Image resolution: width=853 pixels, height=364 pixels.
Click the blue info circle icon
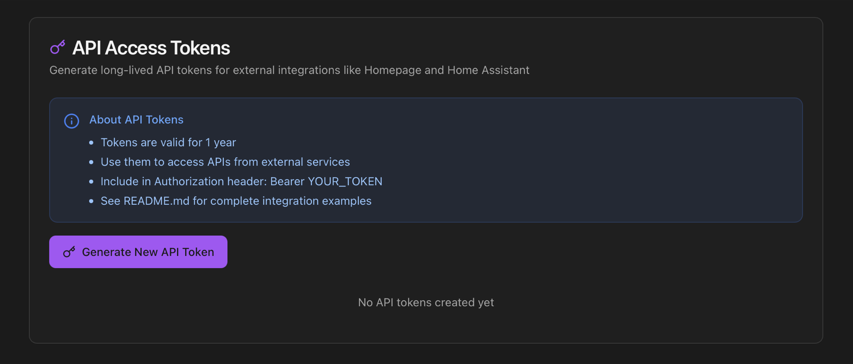72,121
